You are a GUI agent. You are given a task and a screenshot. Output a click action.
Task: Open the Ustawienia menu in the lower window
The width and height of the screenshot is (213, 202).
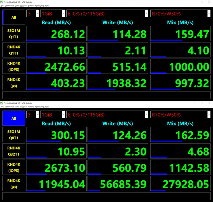point(9,107)
